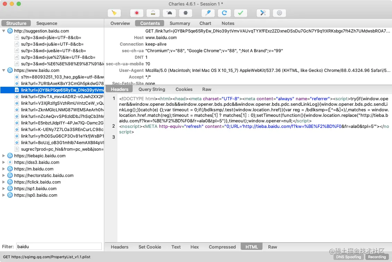Screen dimensions: 392x262
Task: Select su?p=3&wd=j&ie=UTF-8&cb= request
Action: [51, 37]
